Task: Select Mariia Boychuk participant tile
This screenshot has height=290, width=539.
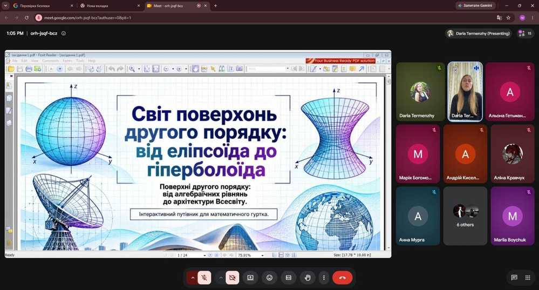Action: pos(513,215)
